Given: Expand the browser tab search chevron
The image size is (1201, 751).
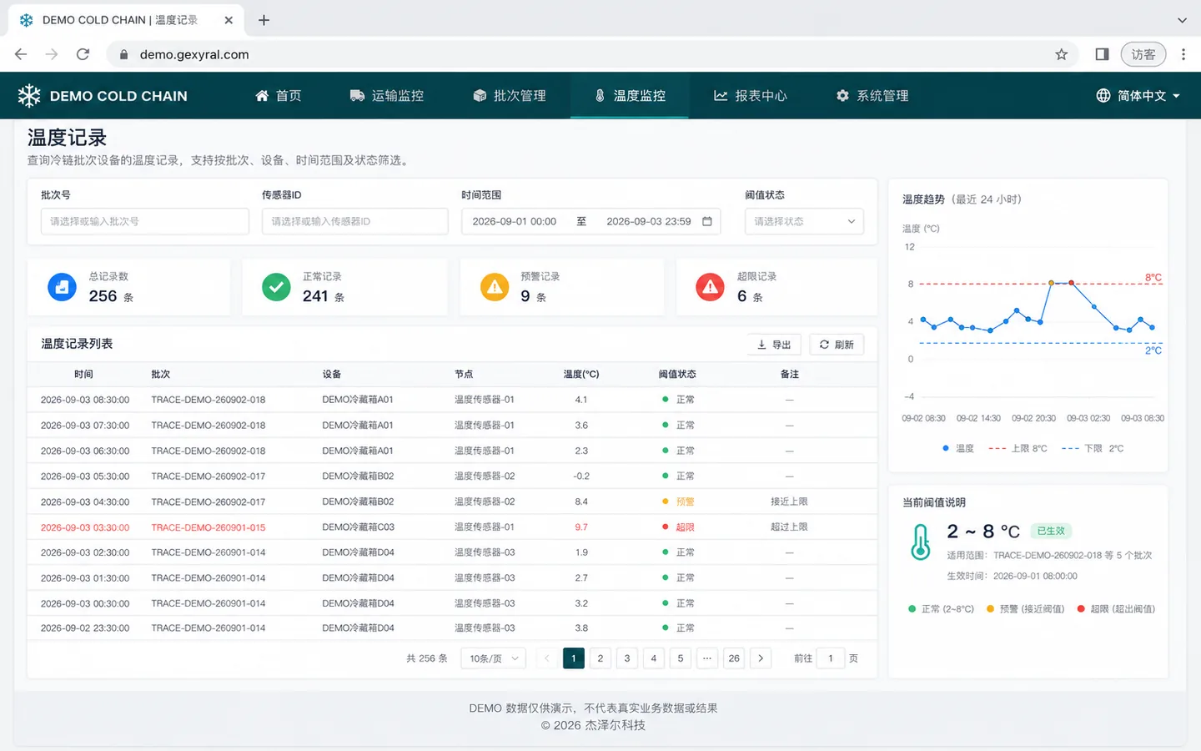Looking at the screenshot, I should point(1182,20).
